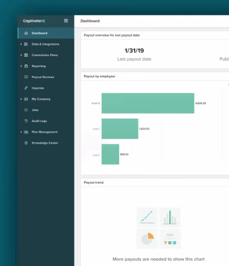
Task: Click the Inquiries pen icon
Action: tap(26, 88)
